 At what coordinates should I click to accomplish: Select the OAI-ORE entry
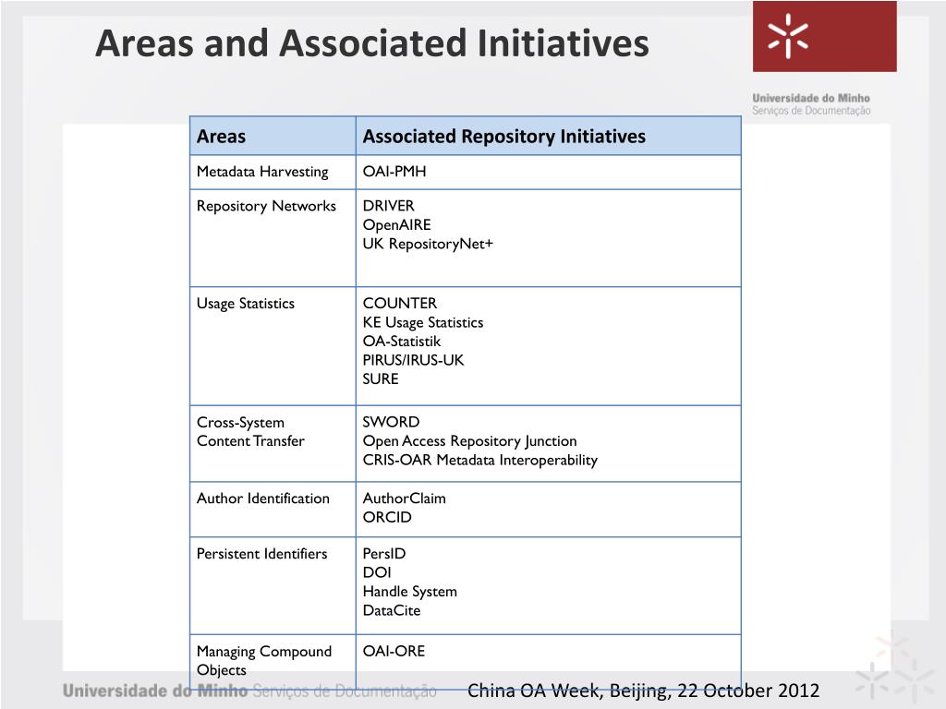pos(394,651)
